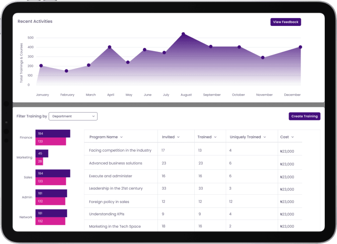Open the Trained column sort chevron
The image size is (337, 244).
pyautogui.click(x=215, y=137)
